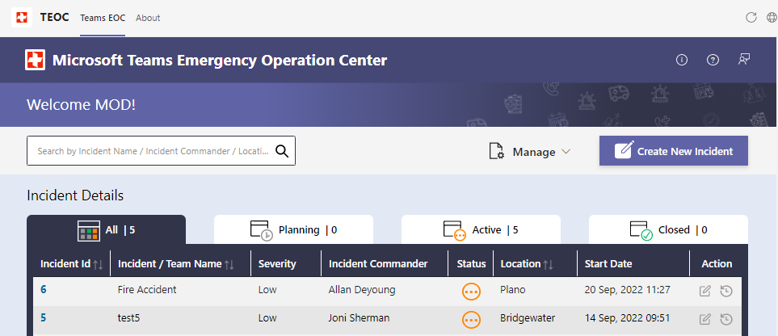Click the Plano location cell

click(x=512, y=290)
